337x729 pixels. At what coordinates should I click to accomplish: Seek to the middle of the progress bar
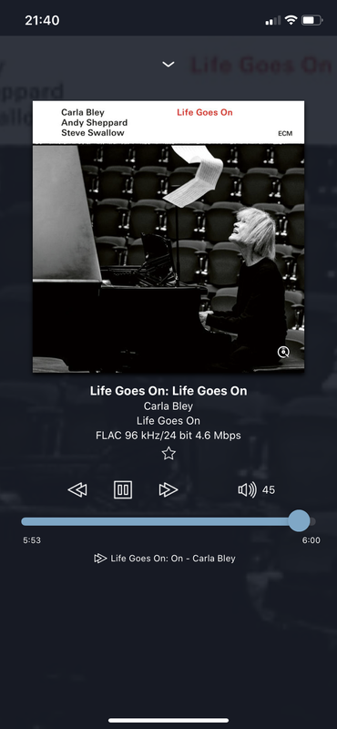(x=168, y=521)
